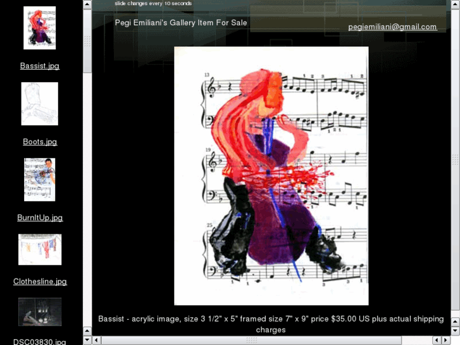Click the large Bassist painting image
460x345 pixels.
271,176
